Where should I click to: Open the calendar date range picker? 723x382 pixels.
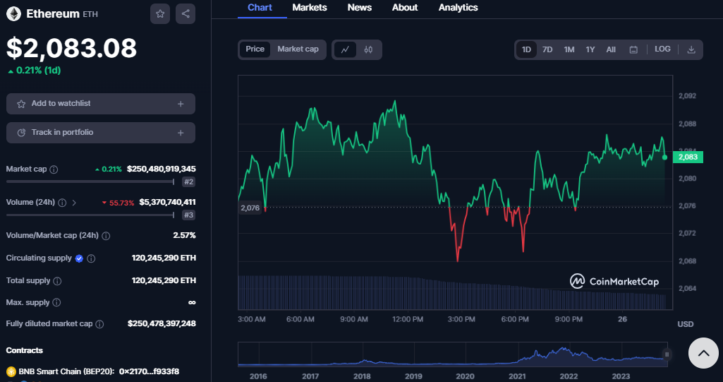click(633, 49)
